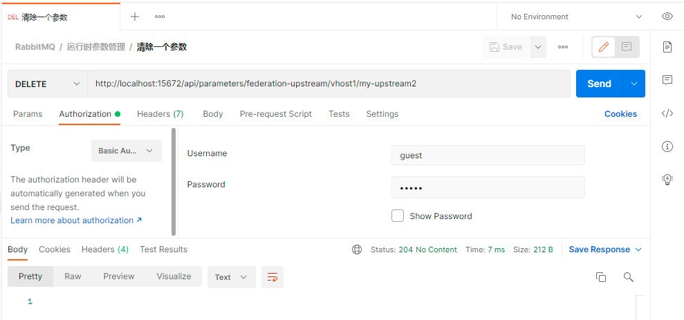Open the lightbulb related requests icon
The width and height of the screenshot is (684, 320).
click(667, 179)
